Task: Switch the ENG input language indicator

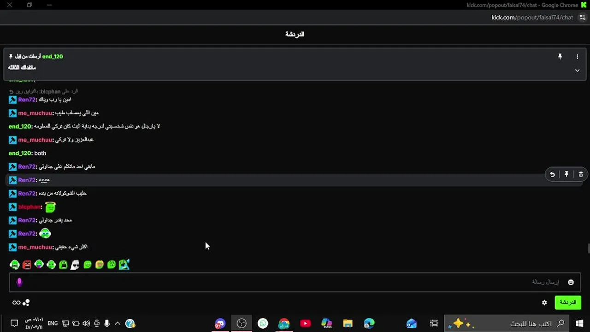Action: (53, 323)
